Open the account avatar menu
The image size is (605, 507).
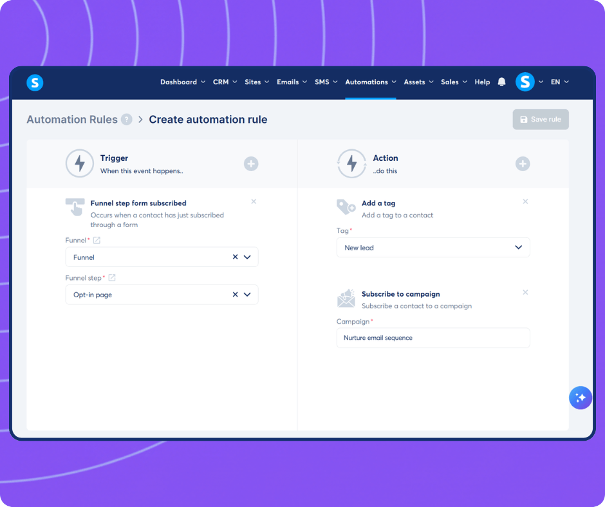click(525, 82)
